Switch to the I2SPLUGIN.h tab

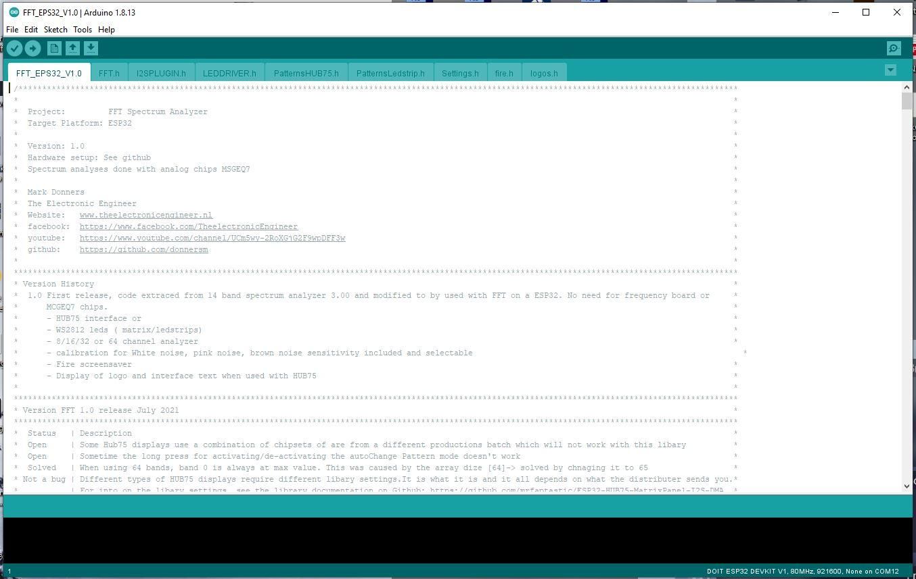161,73
